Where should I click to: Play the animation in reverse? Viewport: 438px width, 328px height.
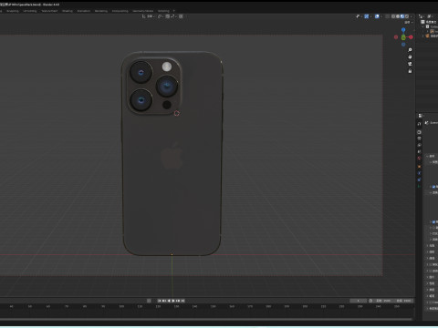(169, 301)
